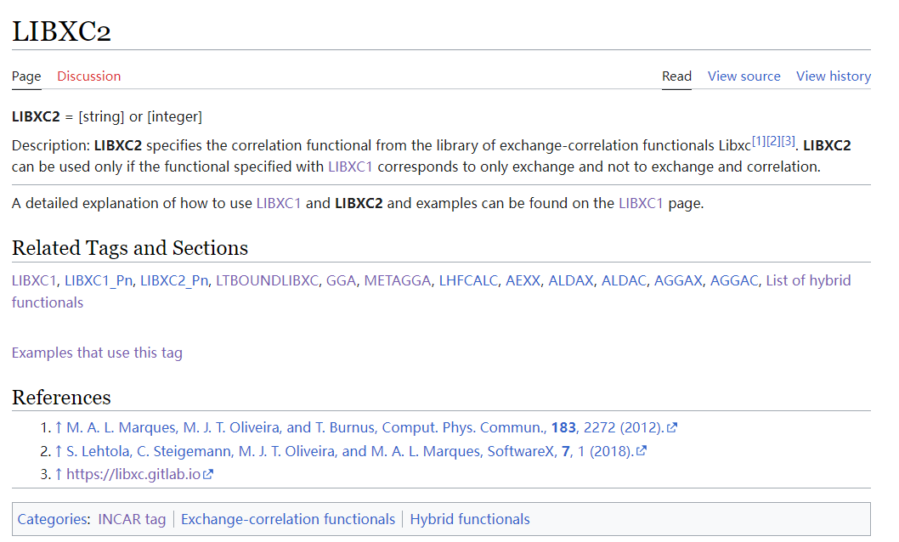Open the INCAR tag category

click(132, 519)
